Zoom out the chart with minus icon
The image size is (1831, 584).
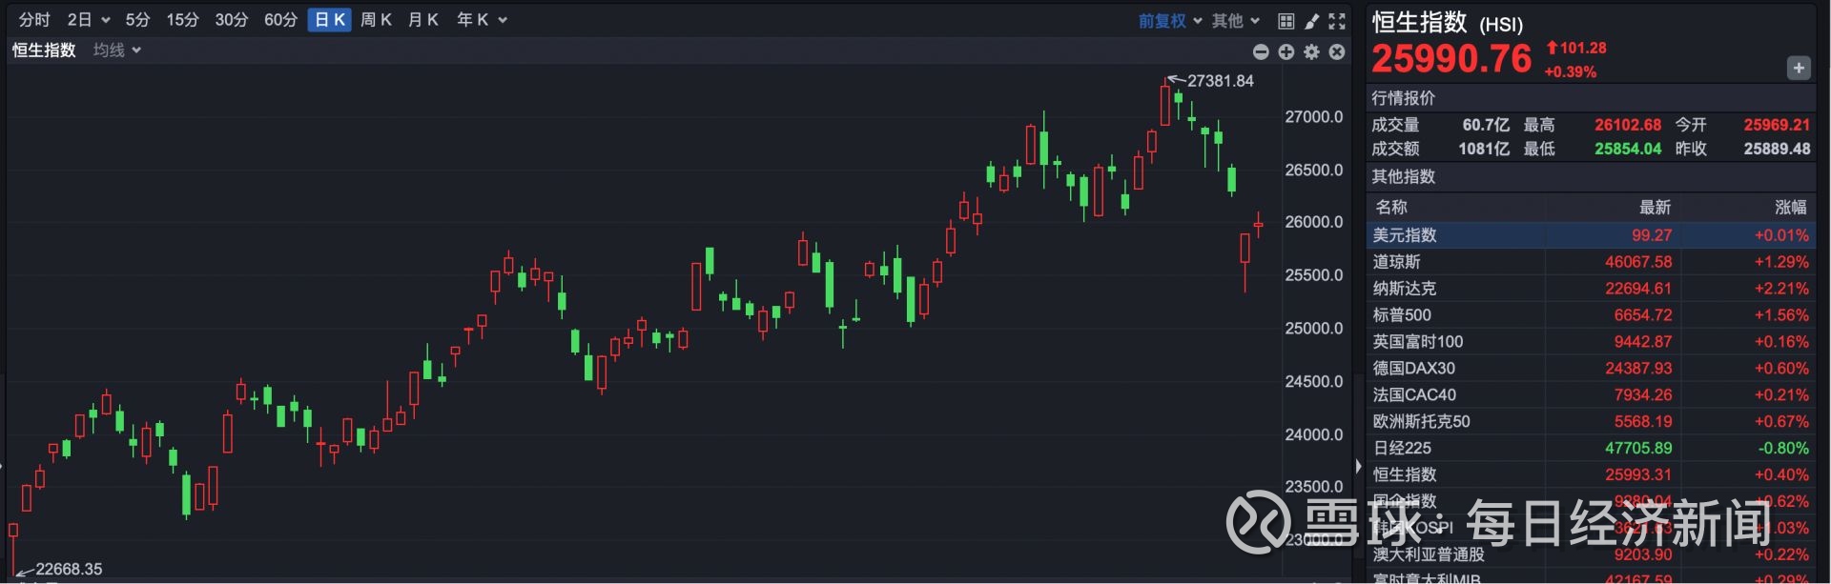[x=1261, y=51]
